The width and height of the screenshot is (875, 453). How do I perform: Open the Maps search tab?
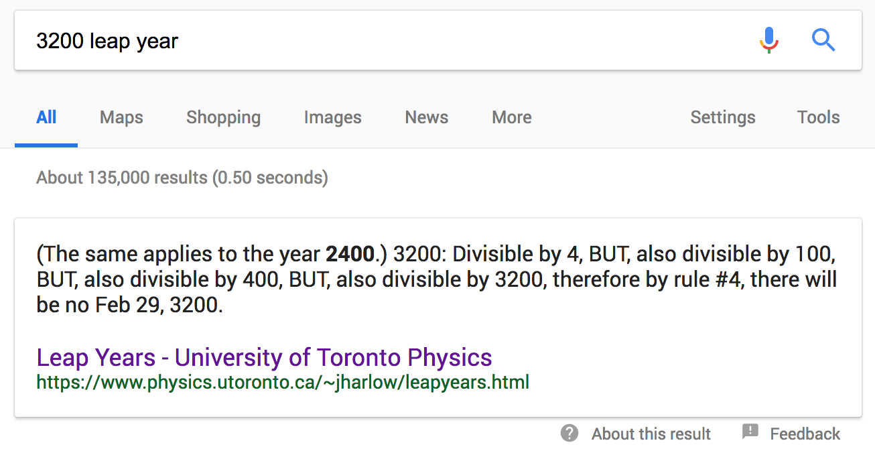pyautogui.click(x=121, y=117)
